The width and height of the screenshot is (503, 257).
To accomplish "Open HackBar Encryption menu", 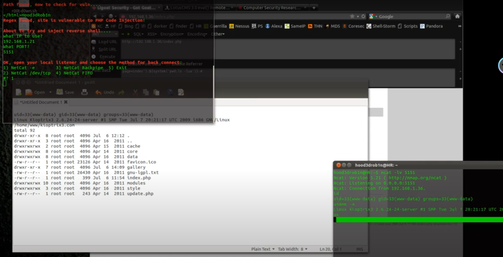I will [172, 34].
